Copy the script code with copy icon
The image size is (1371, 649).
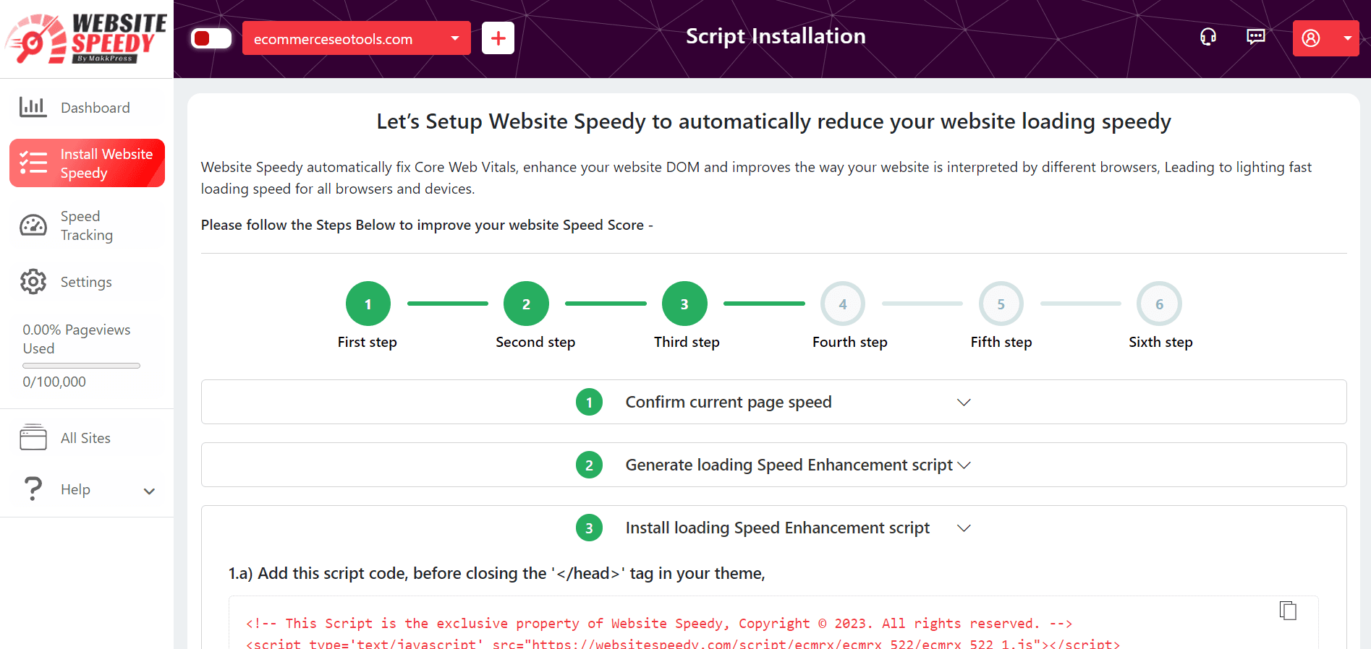(1288, 611)
